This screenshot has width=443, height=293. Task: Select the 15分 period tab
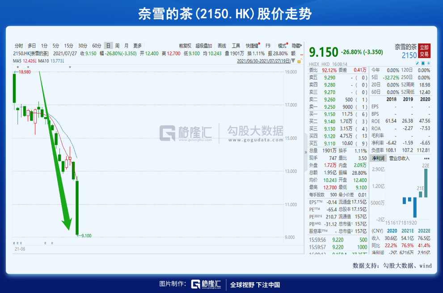tap(68, 45)
